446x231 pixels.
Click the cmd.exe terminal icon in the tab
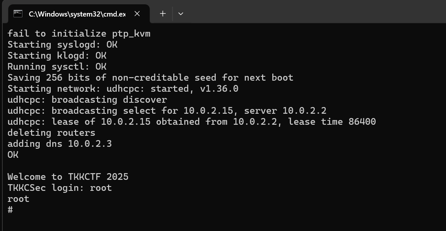tap(18, 14)
